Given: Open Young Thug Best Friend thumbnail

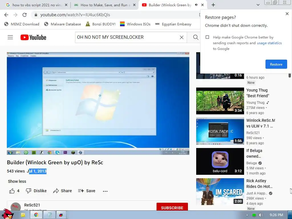Looking at the screenshot, I should click(x=220, y=101).
